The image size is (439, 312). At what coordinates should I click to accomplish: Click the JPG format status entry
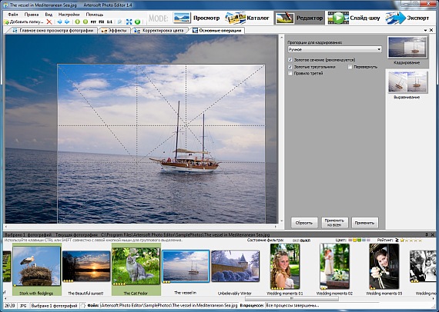[x=23, y=306]
